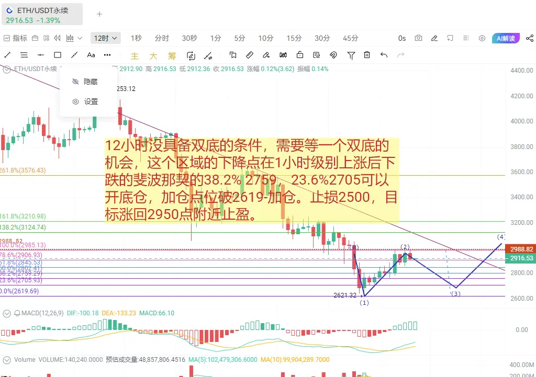Toggle the magnet snap icon

pos(333,55)
